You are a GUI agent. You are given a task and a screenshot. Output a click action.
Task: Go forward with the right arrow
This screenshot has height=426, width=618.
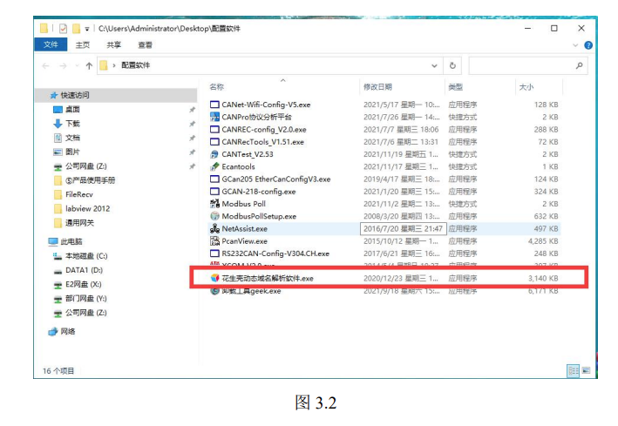point(63,66)
